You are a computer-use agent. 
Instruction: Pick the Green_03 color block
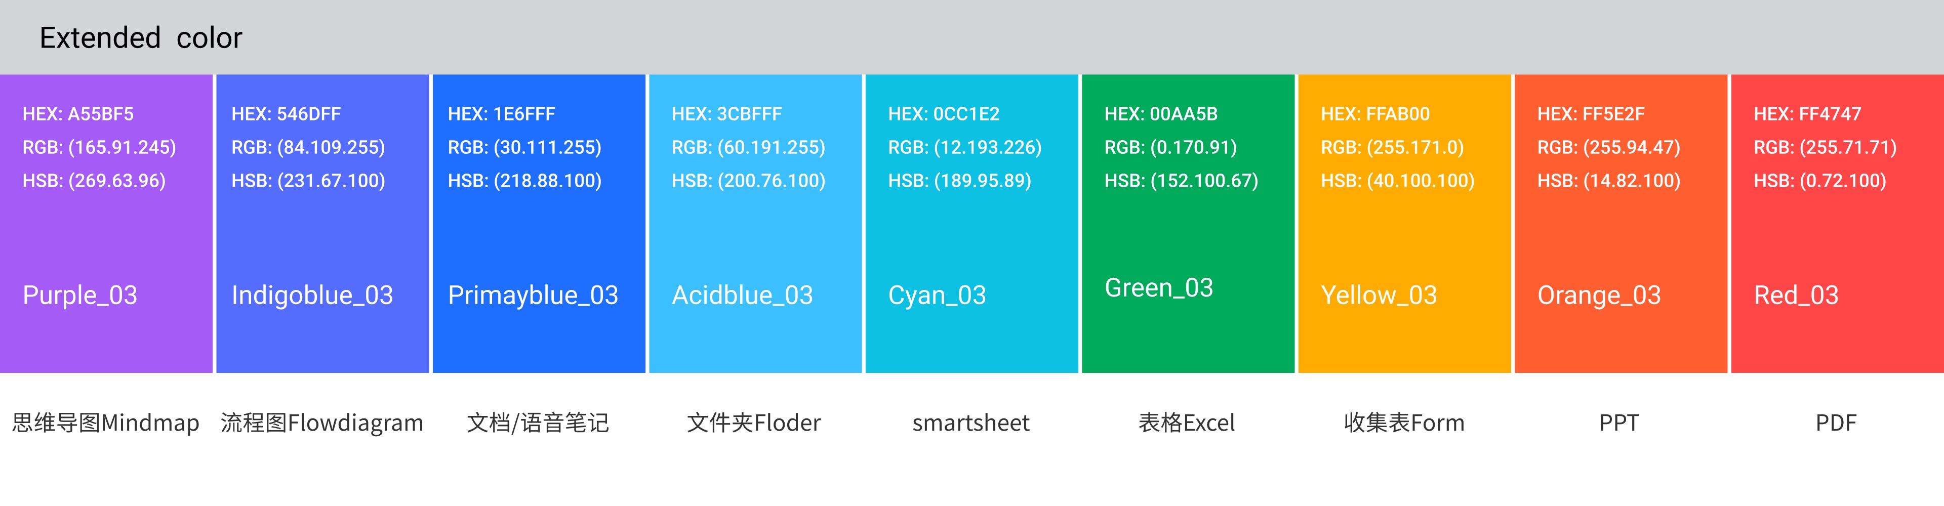[x=1189, y=223]
